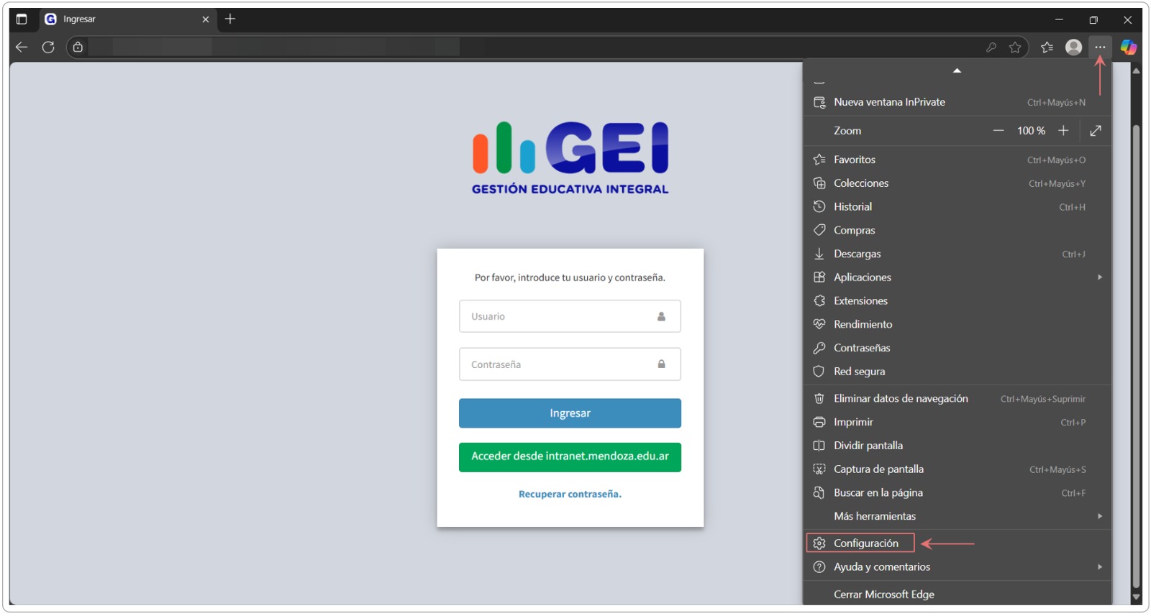Viewport: 1151px width, 616px height.
Task: Close the Ingresar tab
Action: pyautogui.click(x=206, y=19)
